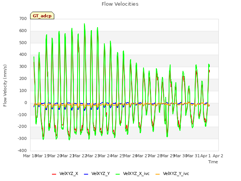Click the 0 y-axis tick label

[26, 103]
